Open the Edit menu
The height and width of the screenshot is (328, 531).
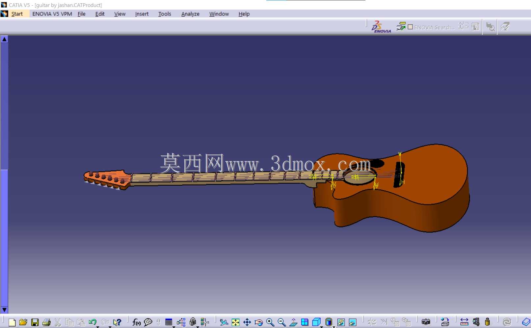(x=100, y=14)
